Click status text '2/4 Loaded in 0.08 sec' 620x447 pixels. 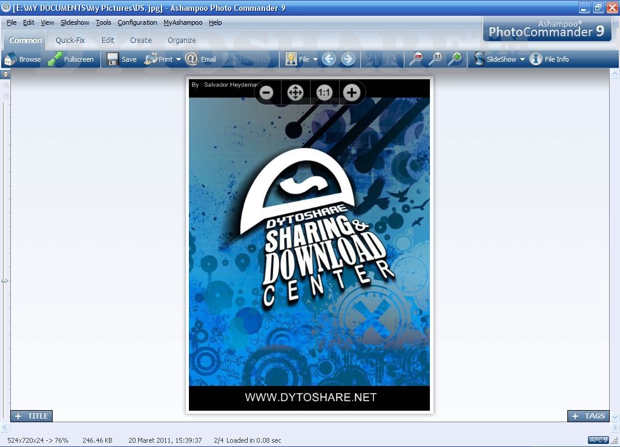(248, 440)
